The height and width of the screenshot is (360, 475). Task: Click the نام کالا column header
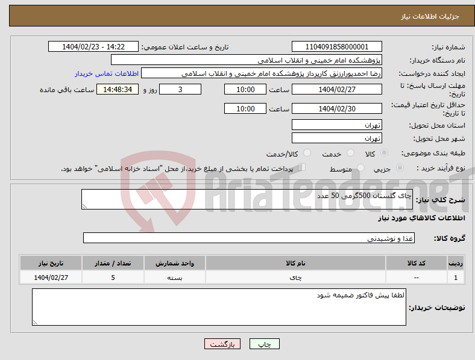(295, 263)
